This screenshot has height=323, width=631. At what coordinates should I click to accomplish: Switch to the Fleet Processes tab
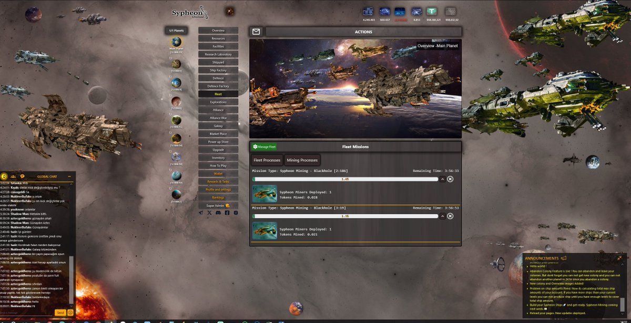point(267,160)
